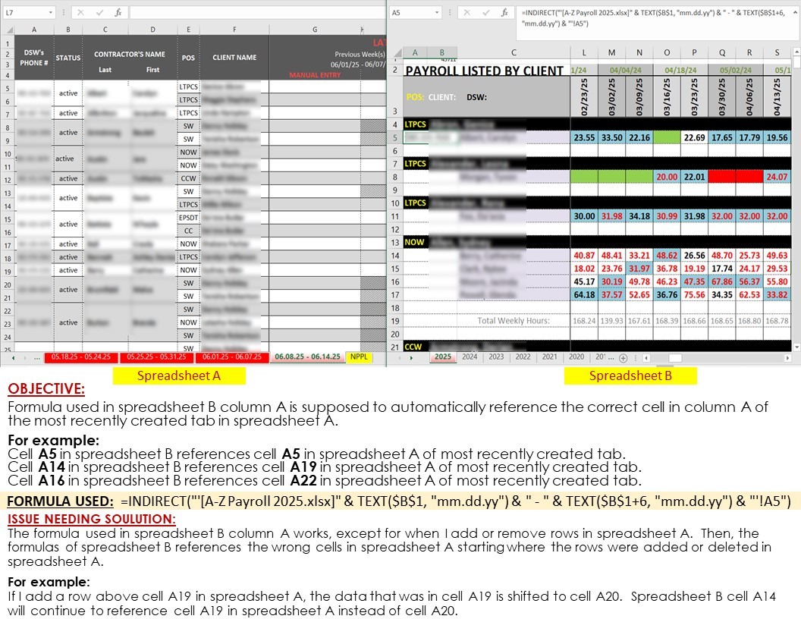The image size is (801, 619).
Task: Open the Name Box dropdown showing A5
Action: pyautogui.click(x=437, y=12)
